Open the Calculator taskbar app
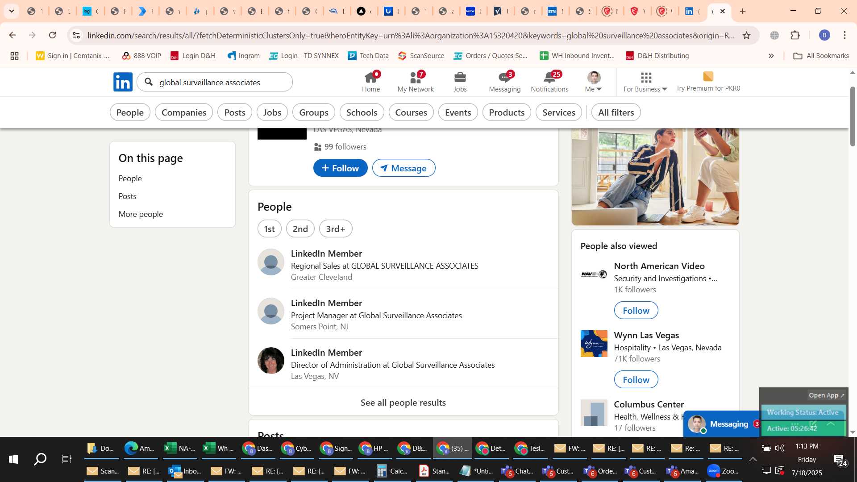857x482 pixels. [392, 471]
